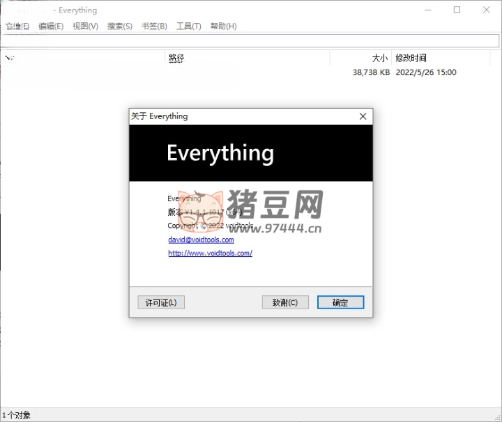Screen dimensions: 502x422
Task: Maximize the Everything main window
Action: [457, 10]
